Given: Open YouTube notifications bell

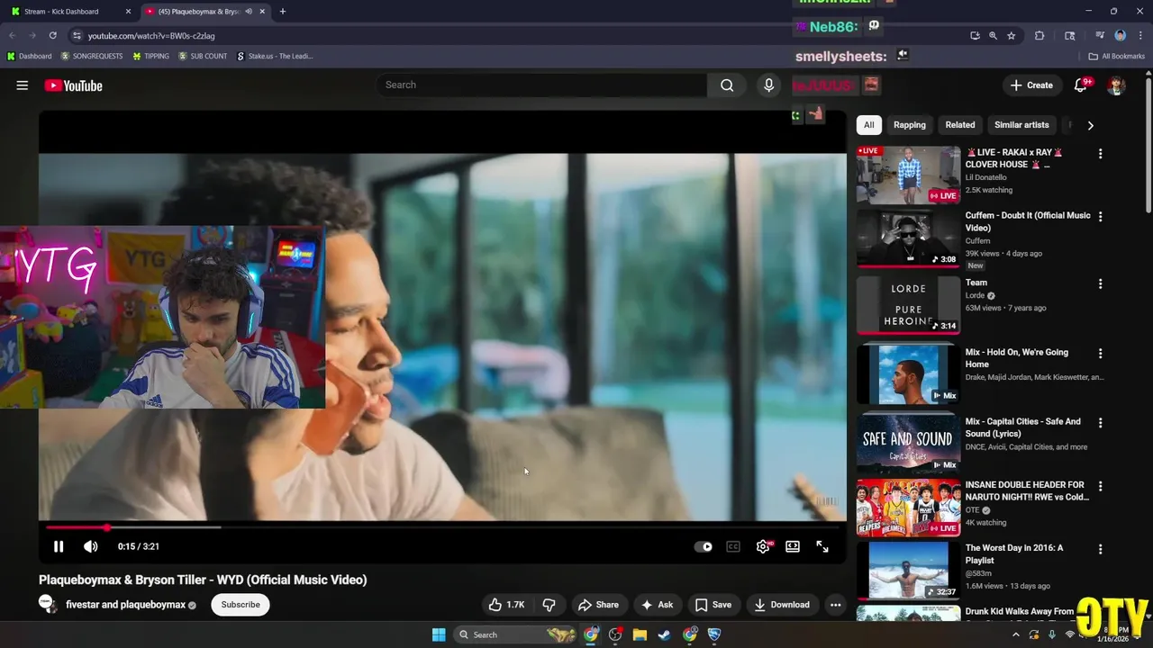Looking at the screenshot, I should tap(1081, 85).
